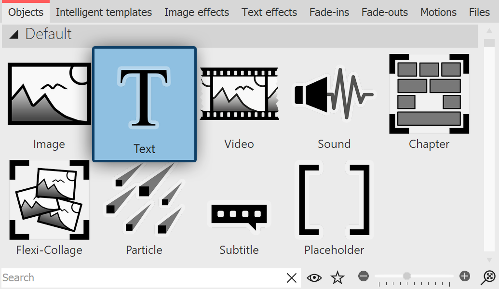499x289 pixels.
Task: Insert a Particle object
Action: [144, 200]
